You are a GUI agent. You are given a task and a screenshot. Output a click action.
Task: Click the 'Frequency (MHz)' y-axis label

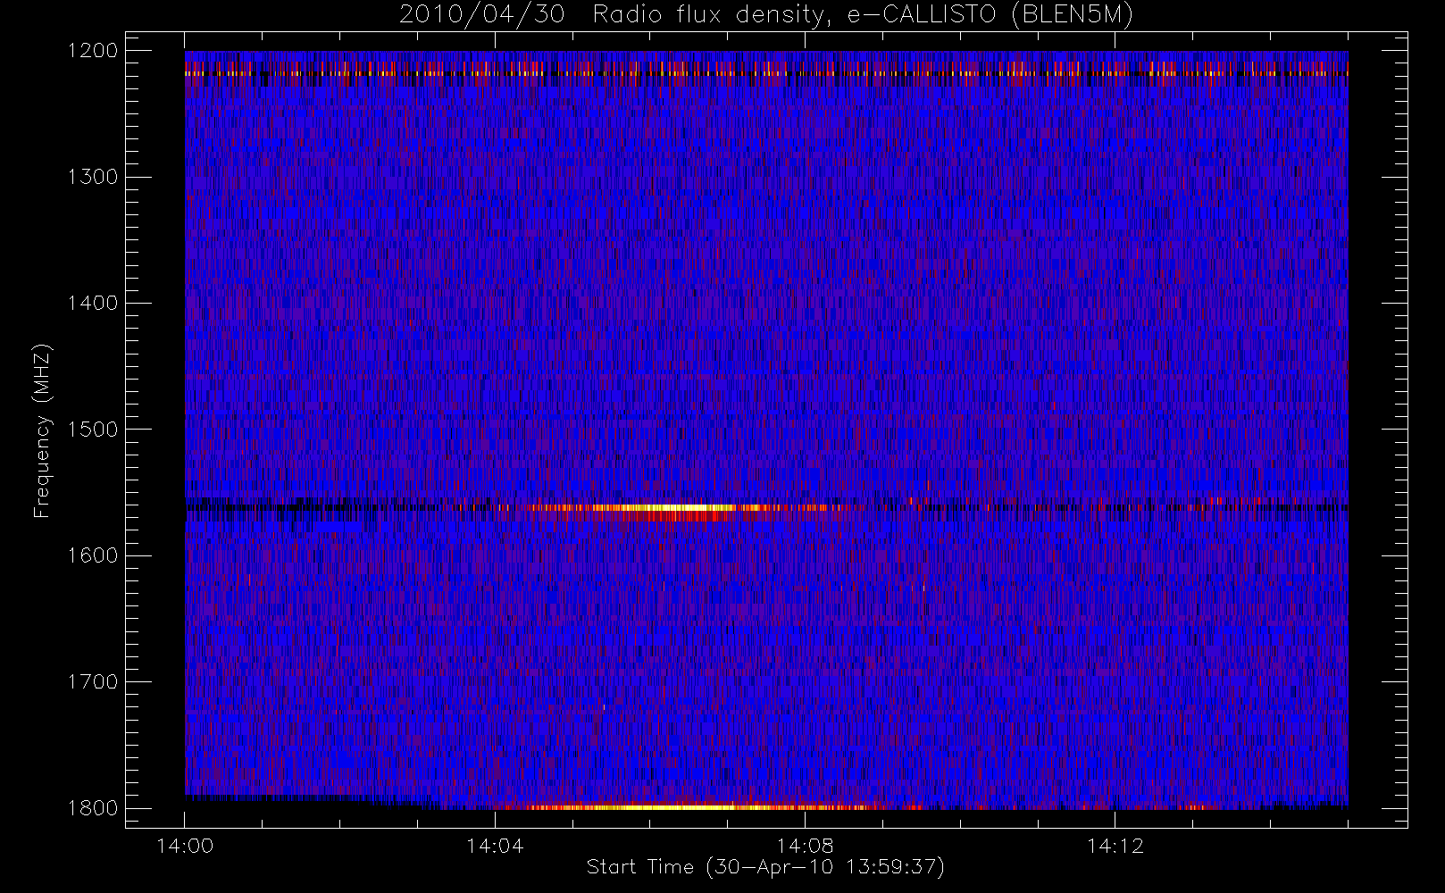[x=42, y=430]
